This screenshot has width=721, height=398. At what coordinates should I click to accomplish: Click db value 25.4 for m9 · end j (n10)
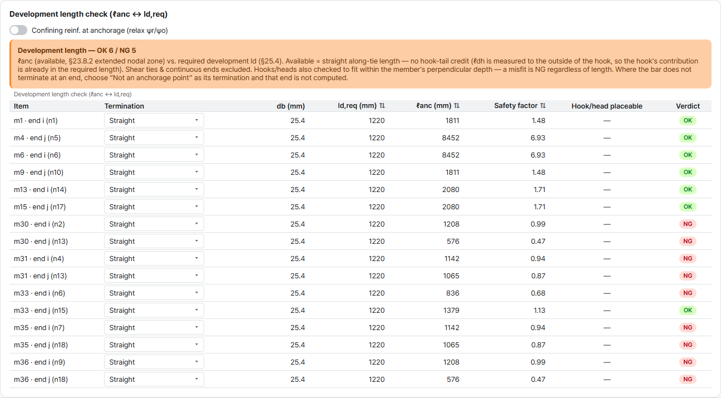(298, 172)
